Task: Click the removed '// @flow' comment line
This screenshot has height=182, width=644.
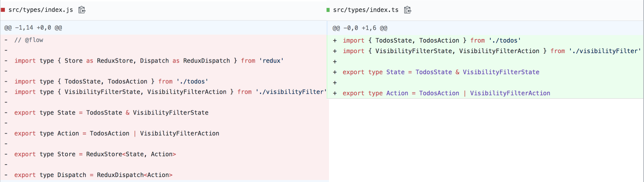Action: tap(29, 40)
